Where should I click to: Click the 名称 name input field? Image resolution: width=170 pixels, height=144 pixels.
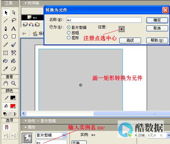pos(104,20)
